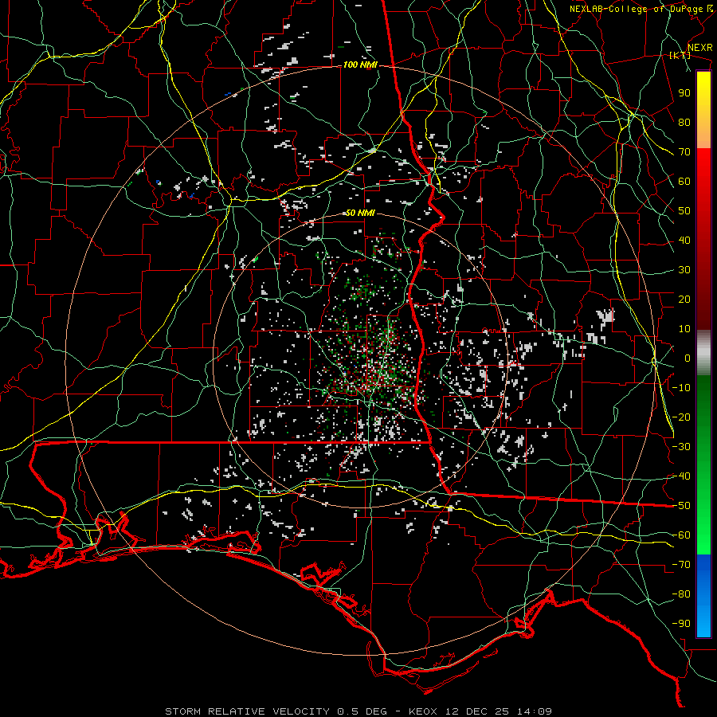Screen dimensions: 717x717
Task: Click the "0.5 DEG" tilt text
Action: click(x=362, y=711)
